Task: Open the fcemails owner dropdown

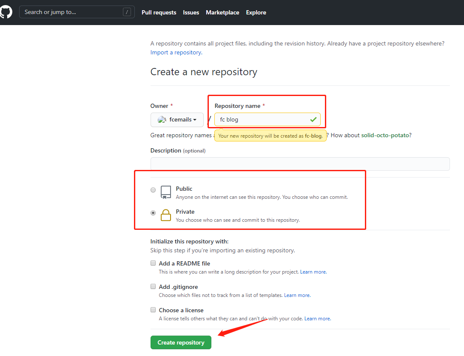Action: (177, 120)
